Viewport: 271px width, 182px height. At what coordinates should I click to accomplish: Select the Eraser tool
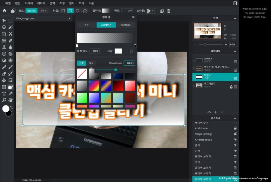click(x=4, y=73)
